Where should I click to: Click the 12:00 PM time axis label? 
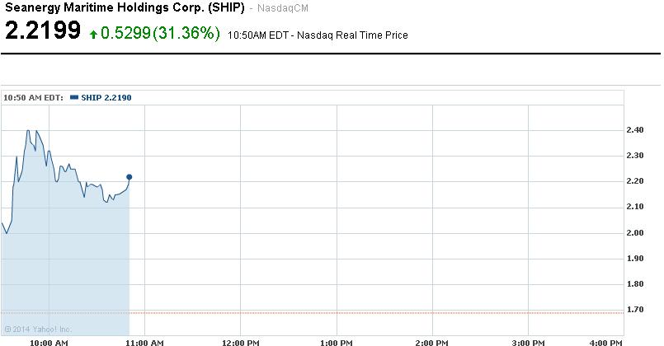pos(240,341)
